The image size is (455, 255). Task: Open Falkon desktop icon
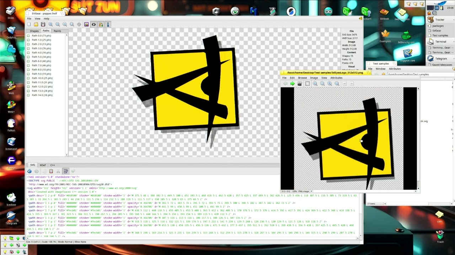click(11, 125)
